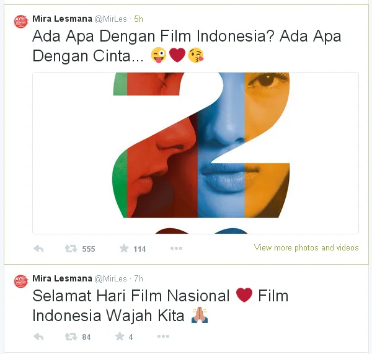Click the Ada Apa Dengan Film Indonesia tweet text
Viewport: 372px width, 354px height.
pos(187,46)
